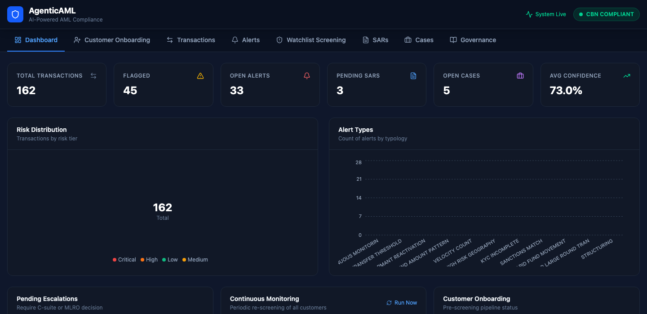647x314 pixels.
Task: Click the VELOCITY COUNT axis label
Action: click(x=453, y=252)
